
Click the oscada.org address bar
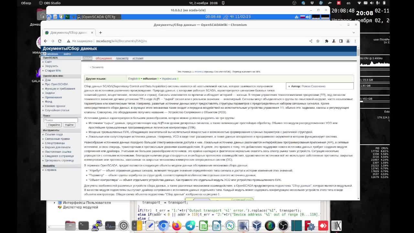pos(121,41)
